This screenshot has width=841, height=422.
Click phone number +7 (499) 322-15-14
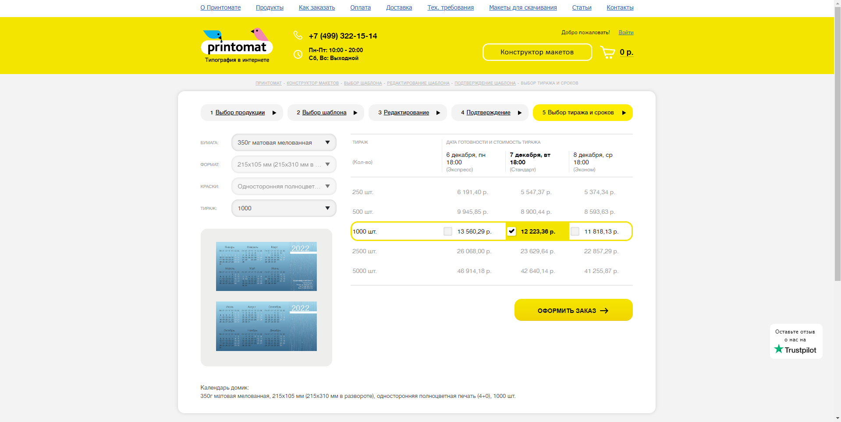coord(343,36)
